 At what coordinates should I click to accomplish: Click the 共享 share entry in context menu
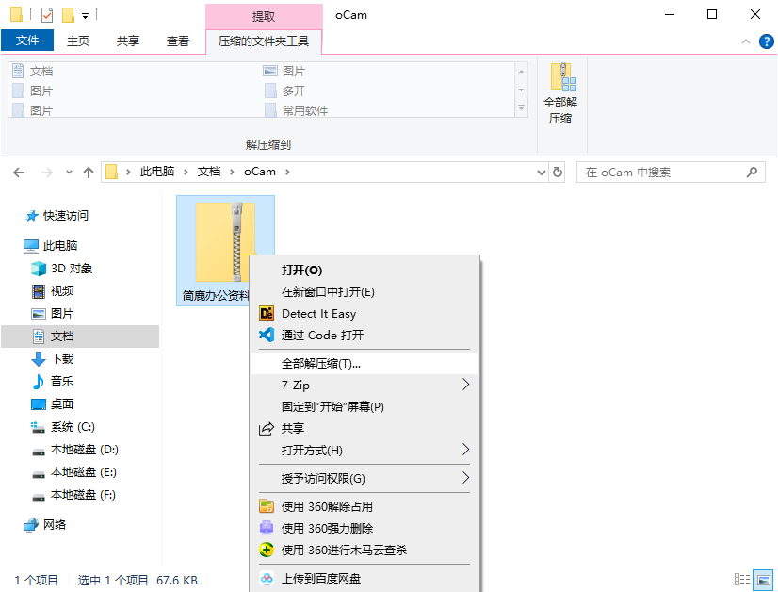tap(300, 428)
